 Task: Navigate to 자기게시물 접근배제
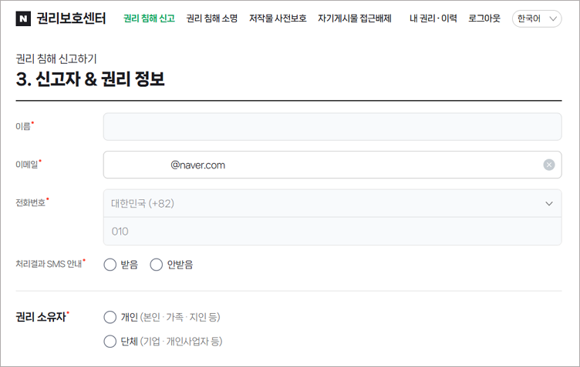(x=354, y=18)
